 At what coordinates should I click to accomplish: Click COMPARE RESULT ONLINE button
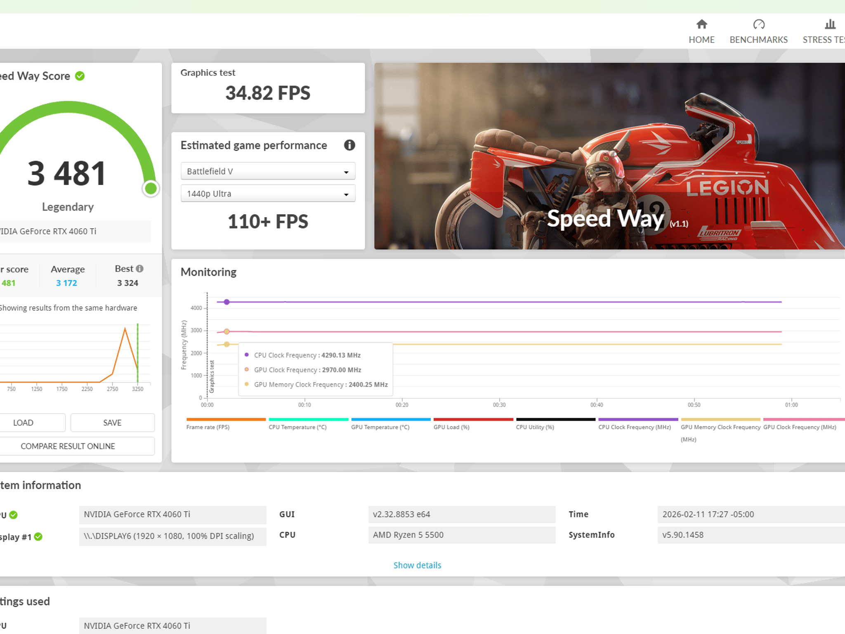click(68, 446)
